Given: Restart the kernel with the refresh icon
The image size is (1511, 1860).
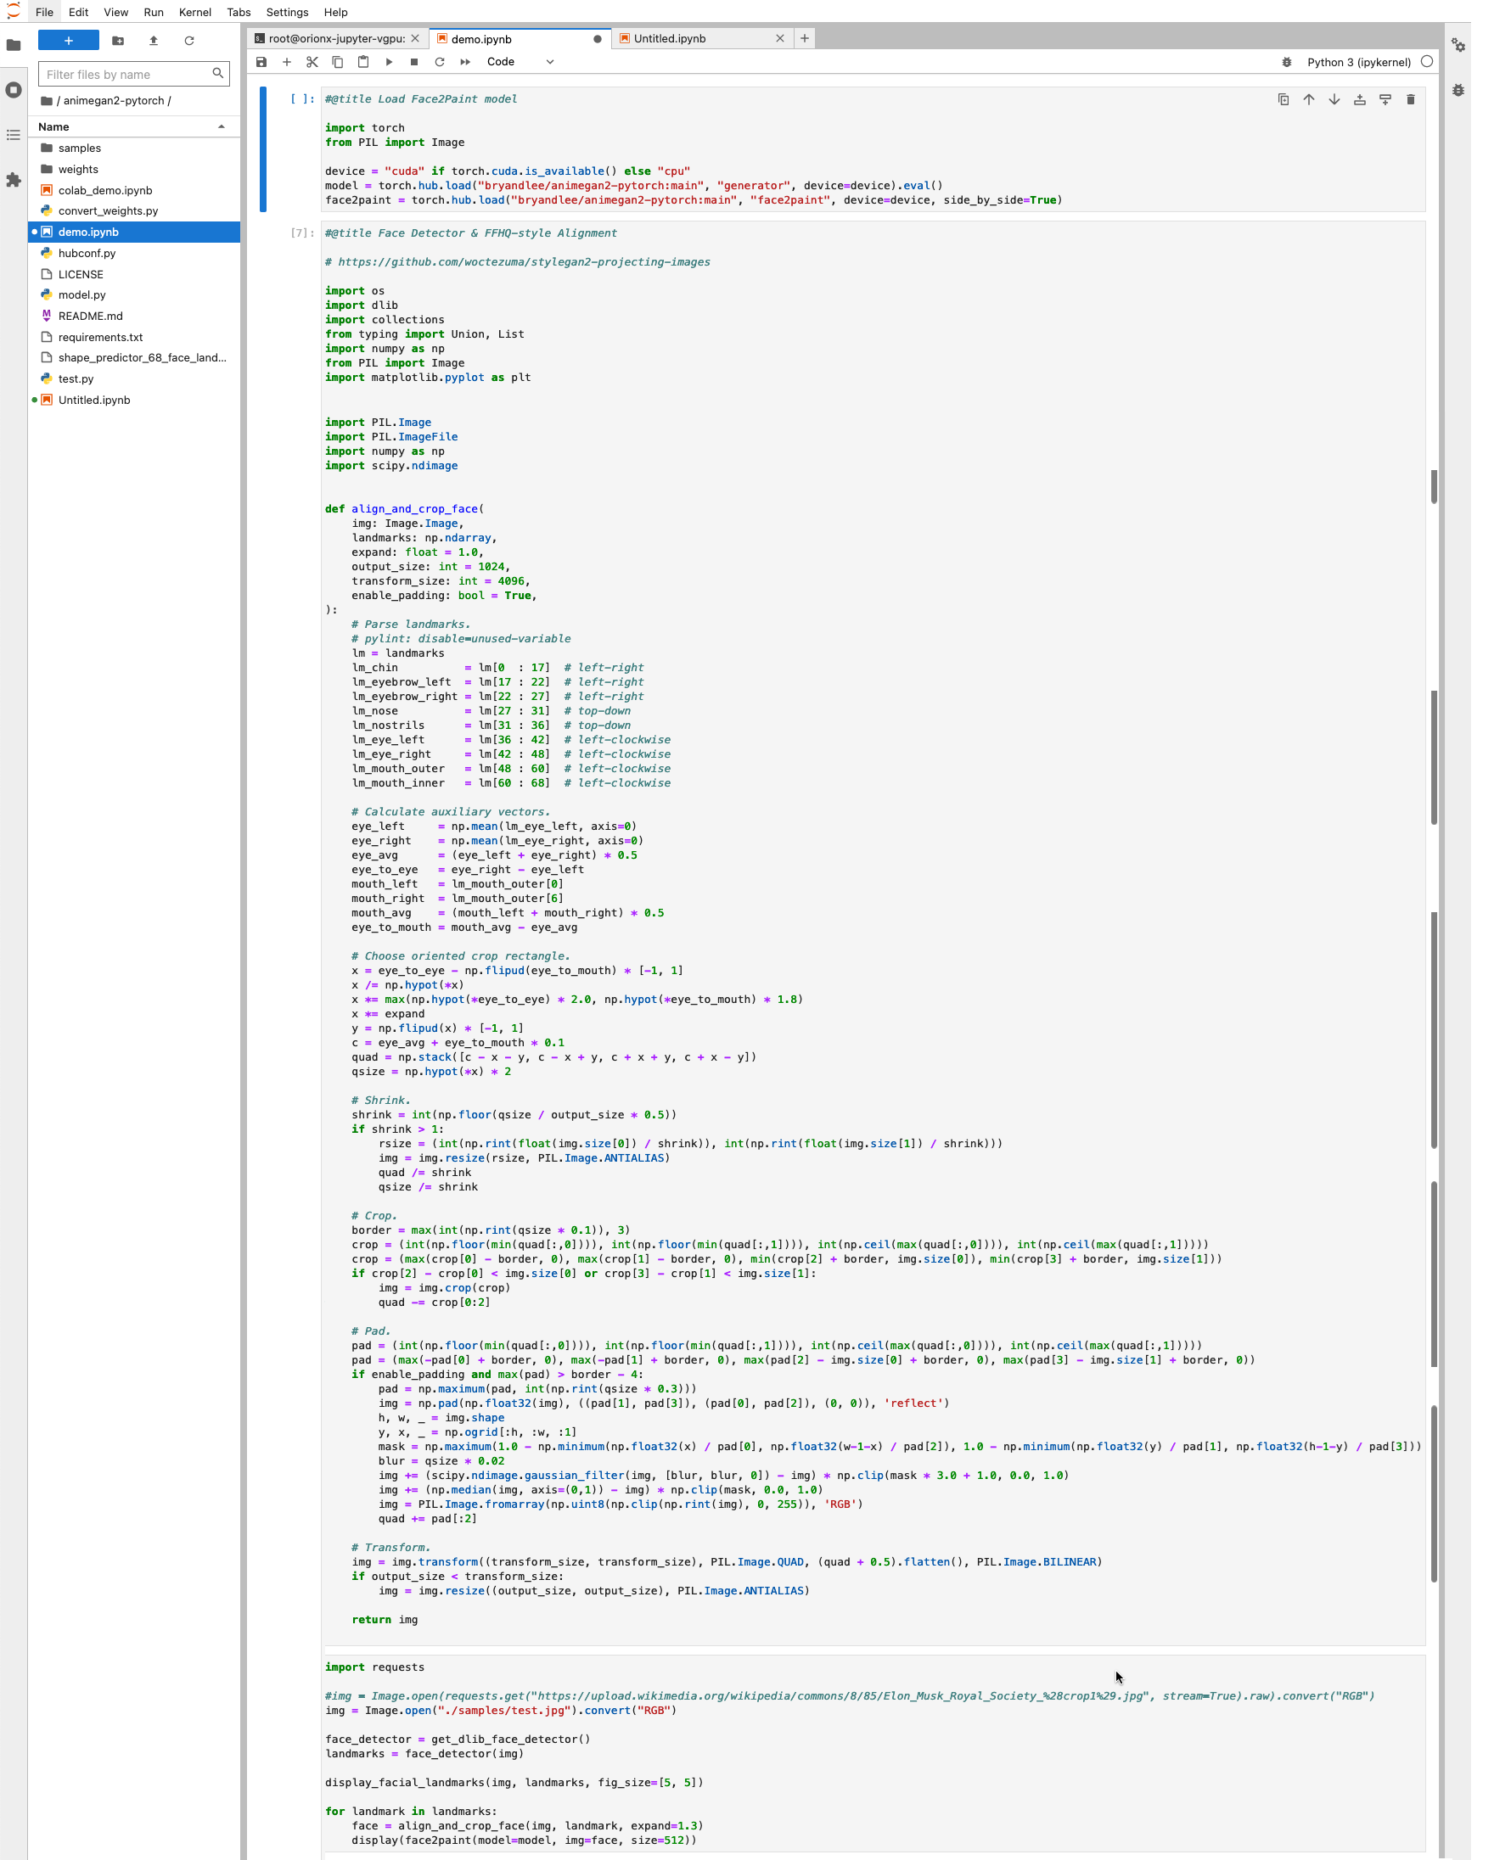Looking at the screenshot, I should pos(440,62).
